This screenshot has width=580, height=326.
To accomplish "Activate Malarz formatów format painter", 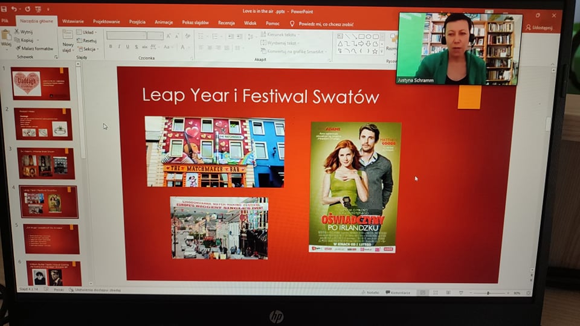I will pos(34,48).
